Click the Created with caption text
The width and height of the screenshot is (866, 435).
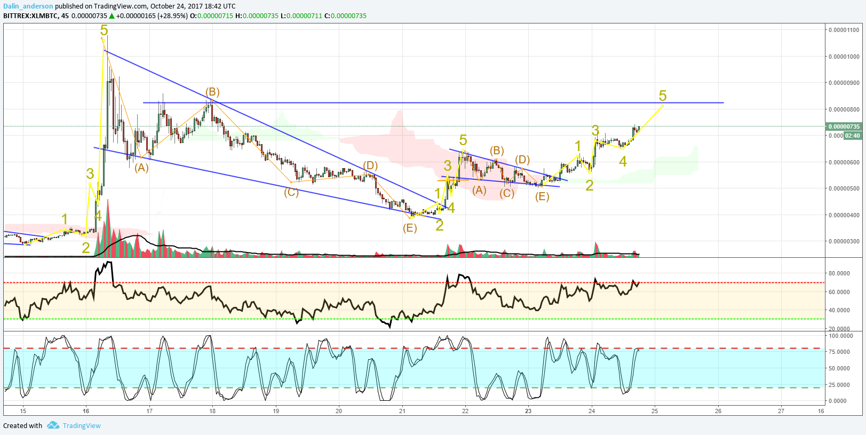(22, 425)
